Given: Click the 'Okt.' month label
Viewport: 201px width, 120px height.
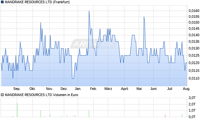Looking at the screenshot, I should click(x=32, y=89).
